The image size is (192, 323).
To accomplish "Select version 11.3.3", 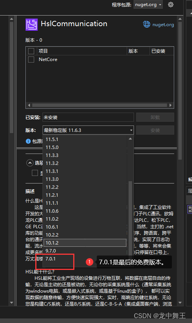I will click(x=85, y=155).
